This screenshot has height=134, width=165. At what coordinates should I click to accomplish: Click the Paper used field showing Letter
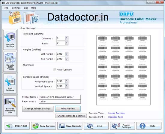coord(60,102)
